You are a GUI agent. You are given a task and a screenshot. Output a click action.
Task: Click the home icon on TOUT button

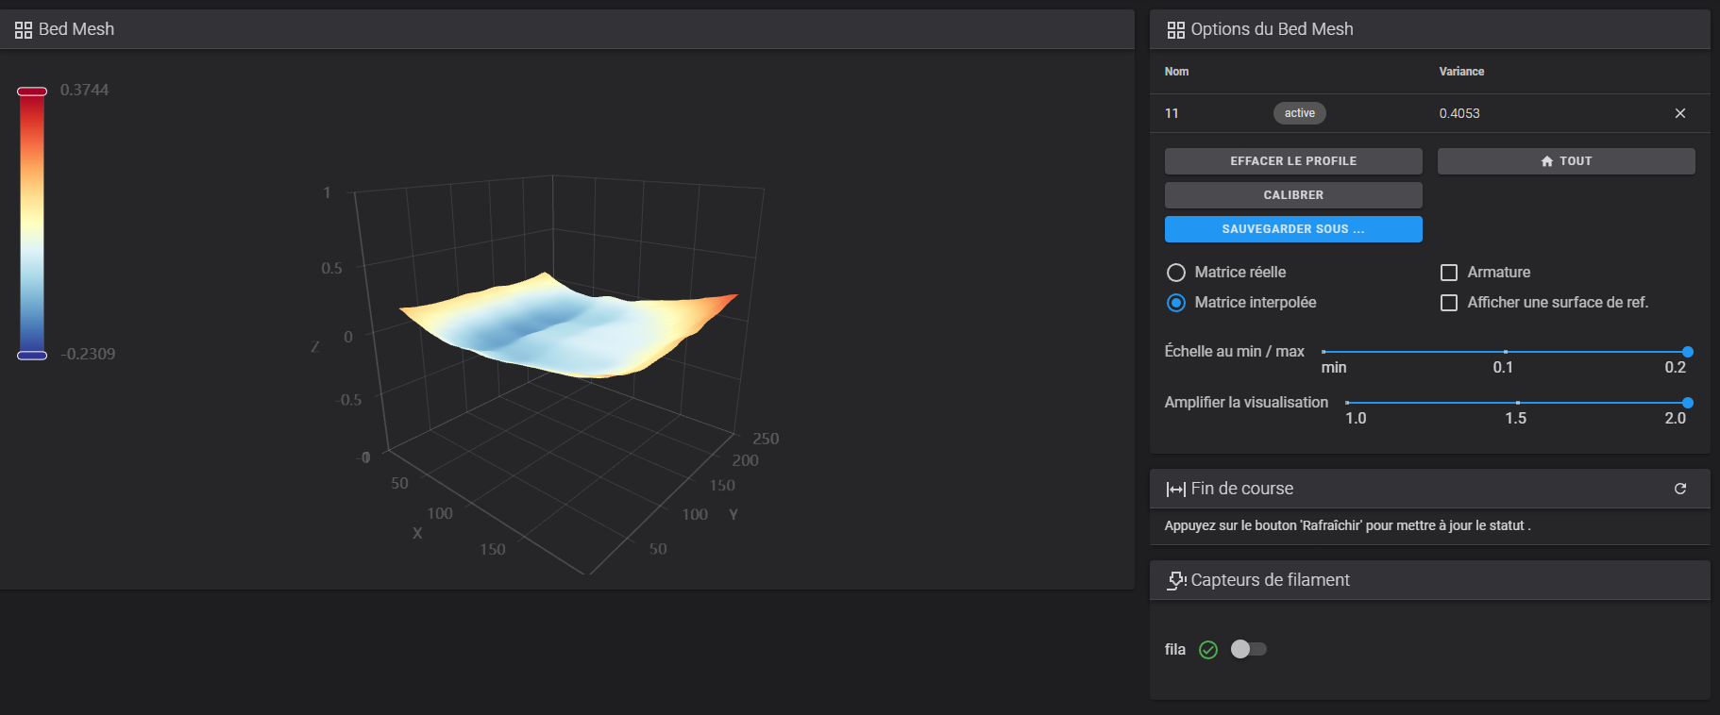1547,161
